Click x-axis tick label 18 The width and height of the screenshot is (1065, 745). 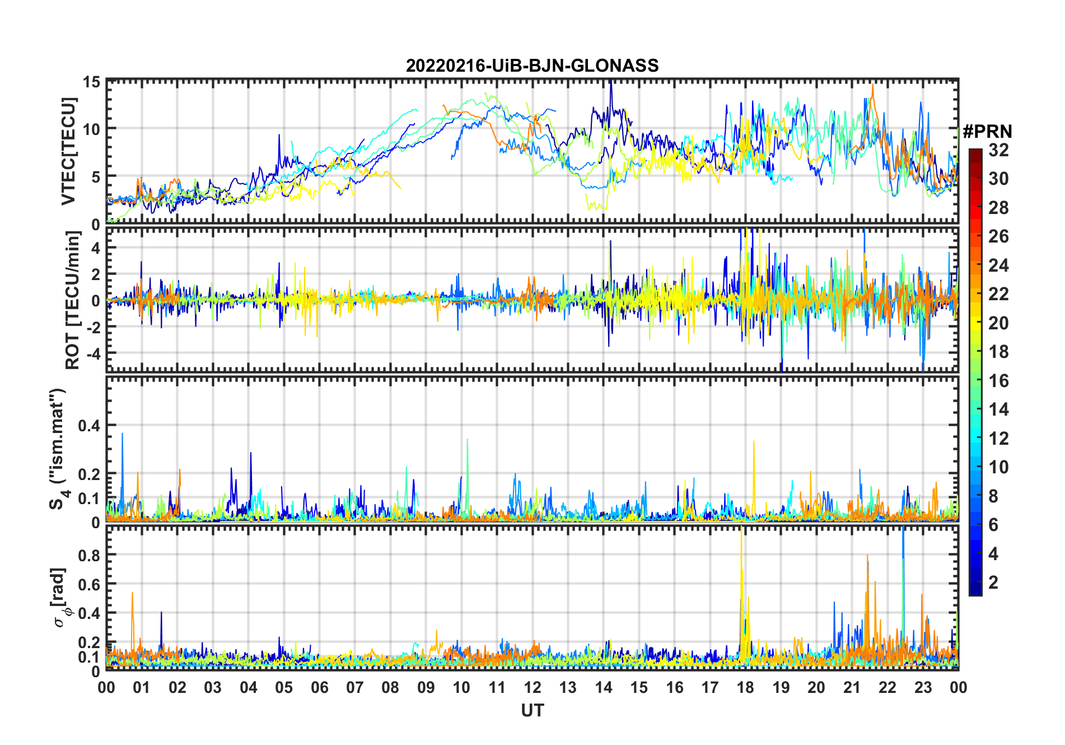point(745,687)
